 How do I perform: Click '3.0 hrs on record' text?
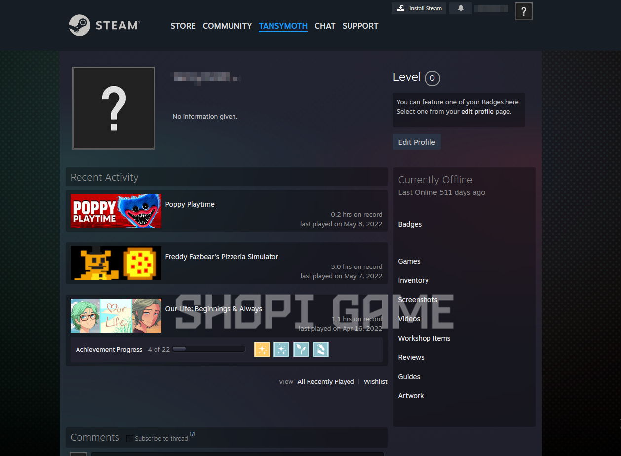coord(356,266)
